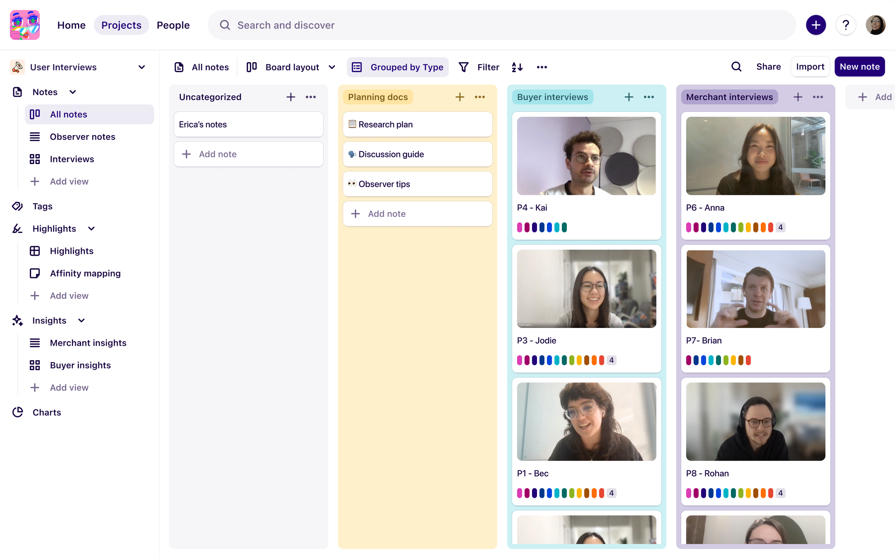Click the pink tag swatch on P4 - Kai
Viewport: 895px width, 559px height.
pyautogui.click(x=519, y=227)
